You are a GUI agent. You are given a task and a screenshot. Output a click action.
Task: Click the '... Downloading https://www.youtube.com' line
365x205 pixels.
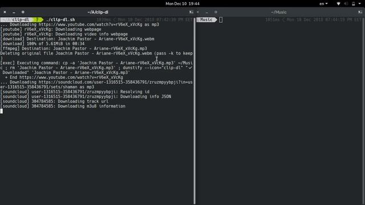tap(80, 24)
